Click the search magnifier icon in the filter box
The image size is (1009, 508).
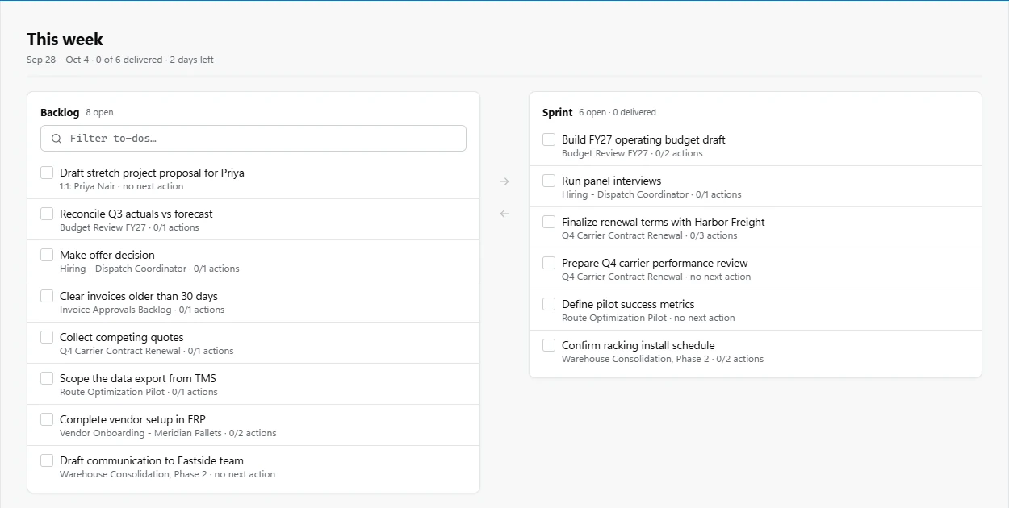tap(57, 139)
